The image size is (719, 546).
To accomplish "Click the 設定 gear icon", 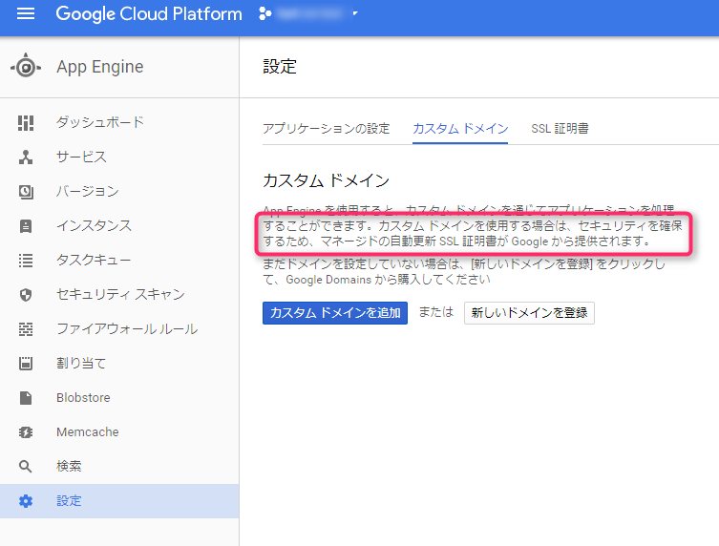I will (26, 501).
